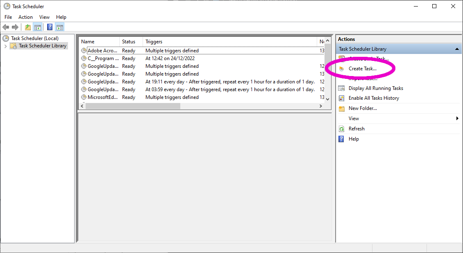Image resolution: width=463 pixels, height=253 pixels.
Task: Toggle the Show/Hide Console Tree toolbar button
Action: pyautogui.click(x=37, y=27)
